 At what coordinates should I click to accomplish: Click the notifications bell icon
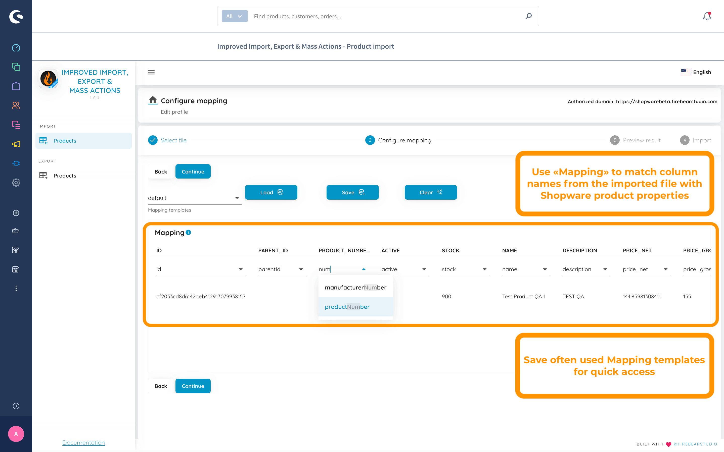click(707, 16)
